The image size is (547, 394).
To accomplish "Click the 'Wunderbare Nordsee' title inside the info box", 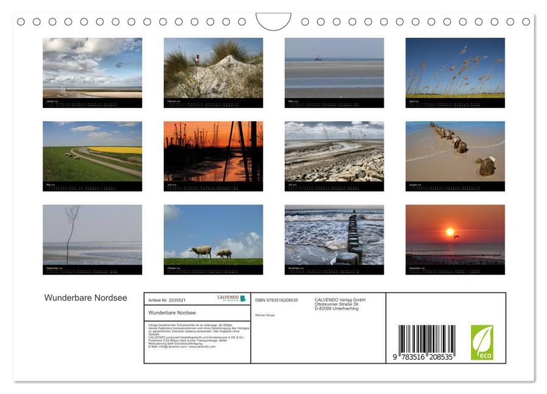I will click(x=172, y=313).
